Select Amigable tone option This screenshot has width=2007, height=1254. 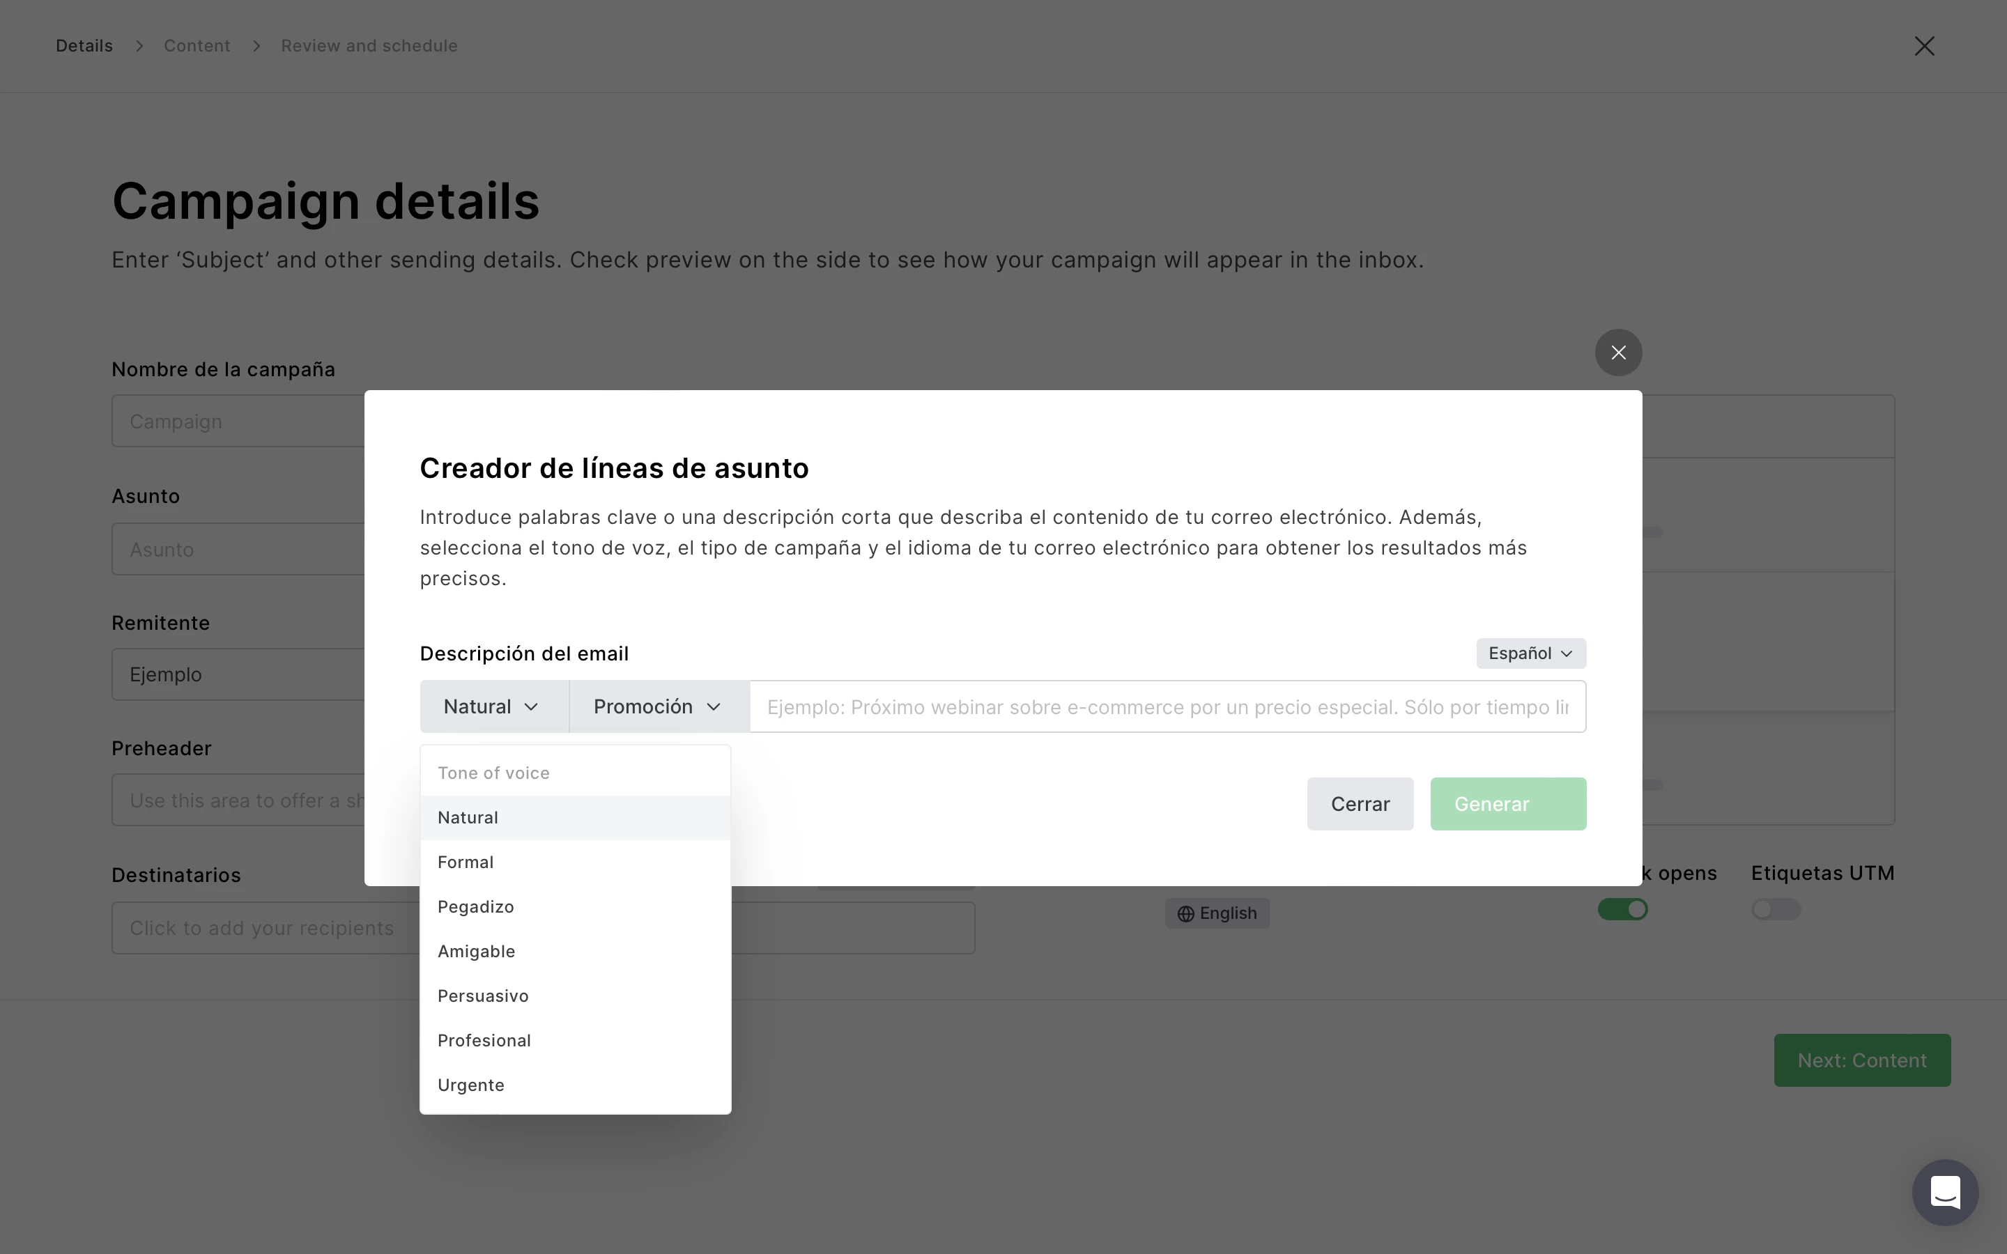pyautogui.click(x=477, y=951)
